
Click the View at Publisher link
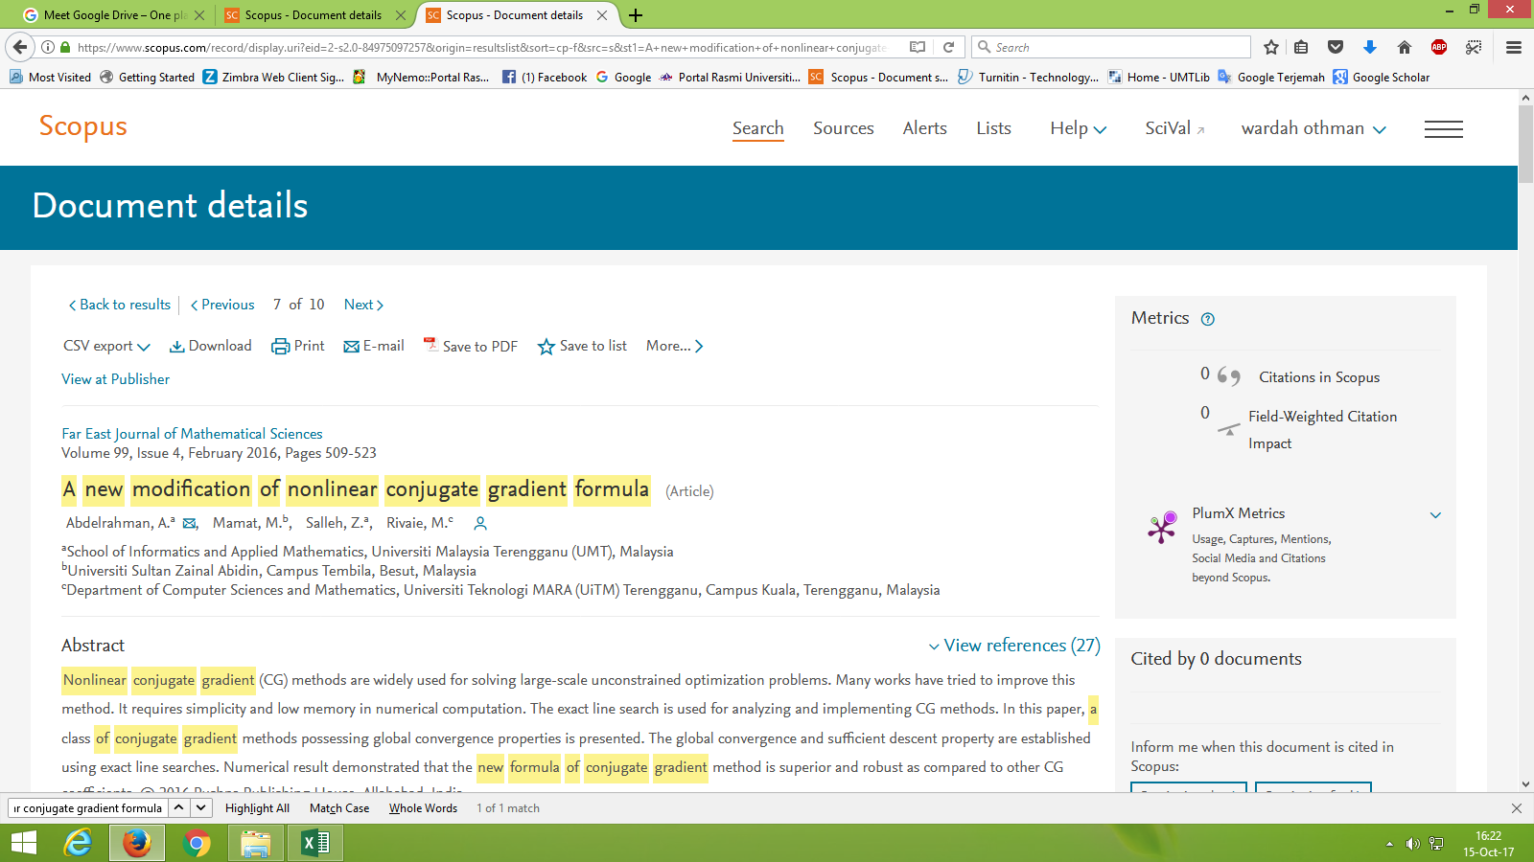[115, 379]
